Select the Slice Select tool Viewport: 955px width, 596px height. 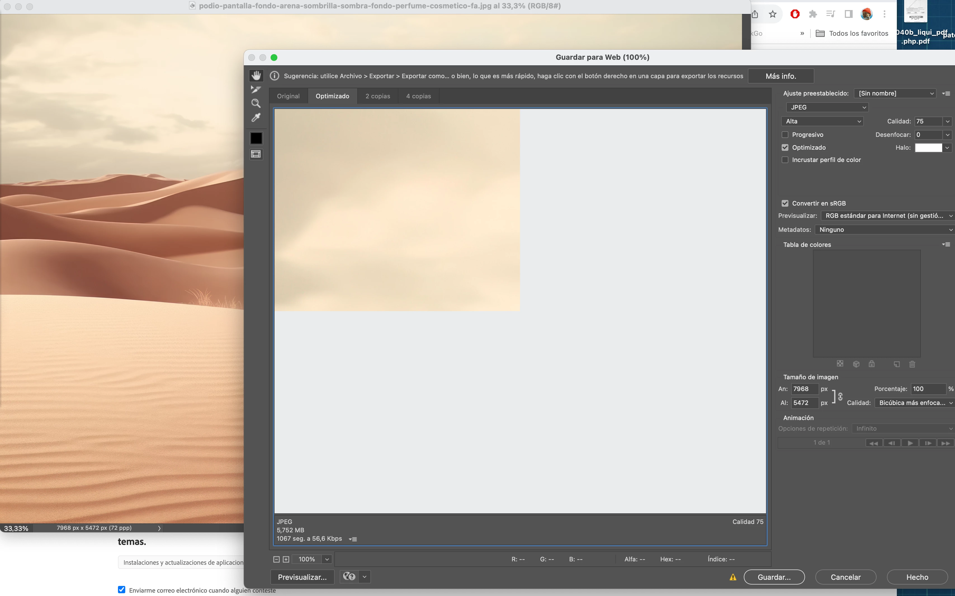point(256,89)
